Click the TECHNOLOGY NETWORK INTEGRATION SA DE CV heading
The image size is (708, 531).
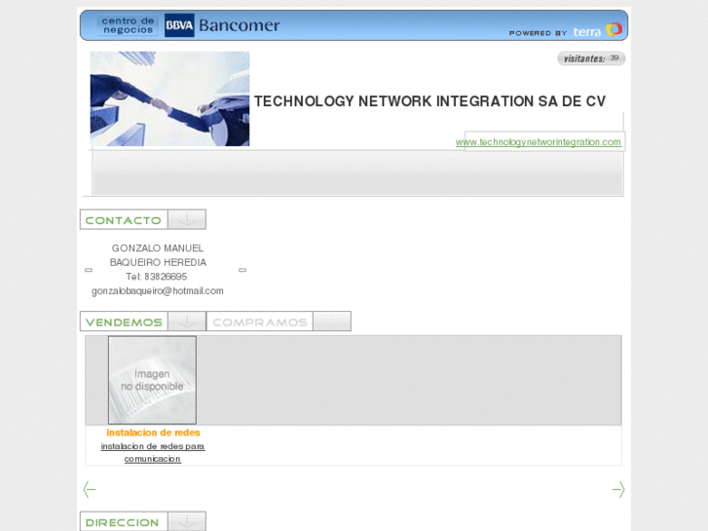pos(429,101)
